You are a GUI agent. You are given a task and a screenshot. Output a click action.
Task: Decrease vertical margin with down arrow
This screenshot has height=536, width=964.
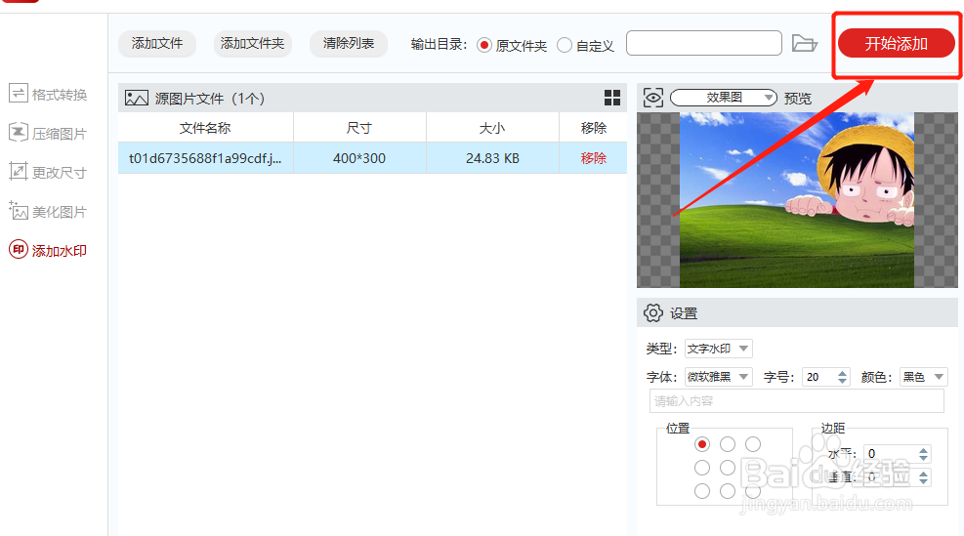(x=923, y=481)
